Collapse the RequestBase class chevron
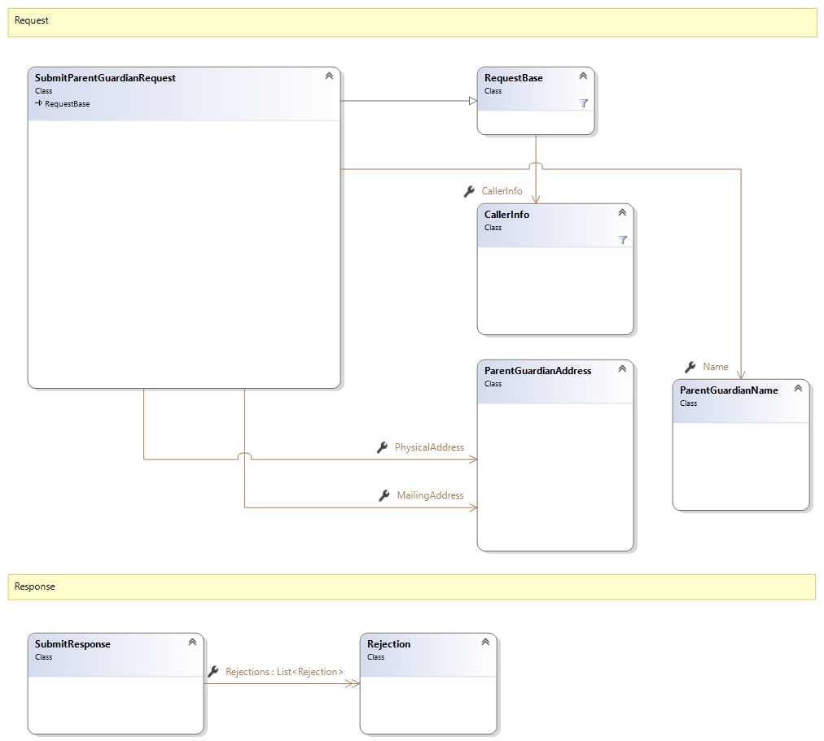This screenshot has height=741, width=824. coord(583,76)
